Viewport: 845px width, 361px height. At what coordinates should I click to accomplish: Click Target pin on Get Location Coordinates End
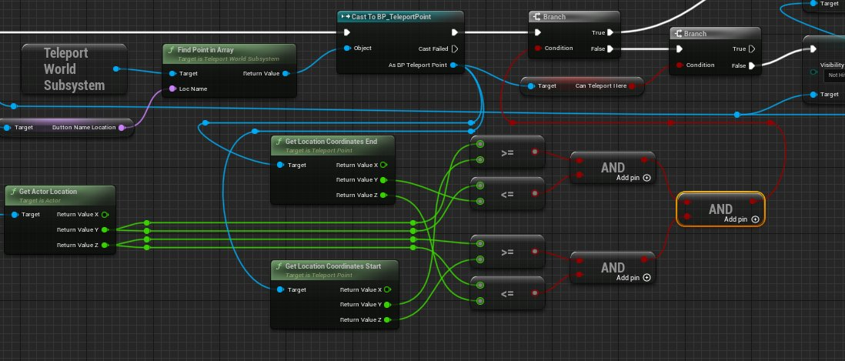(280, 165)
